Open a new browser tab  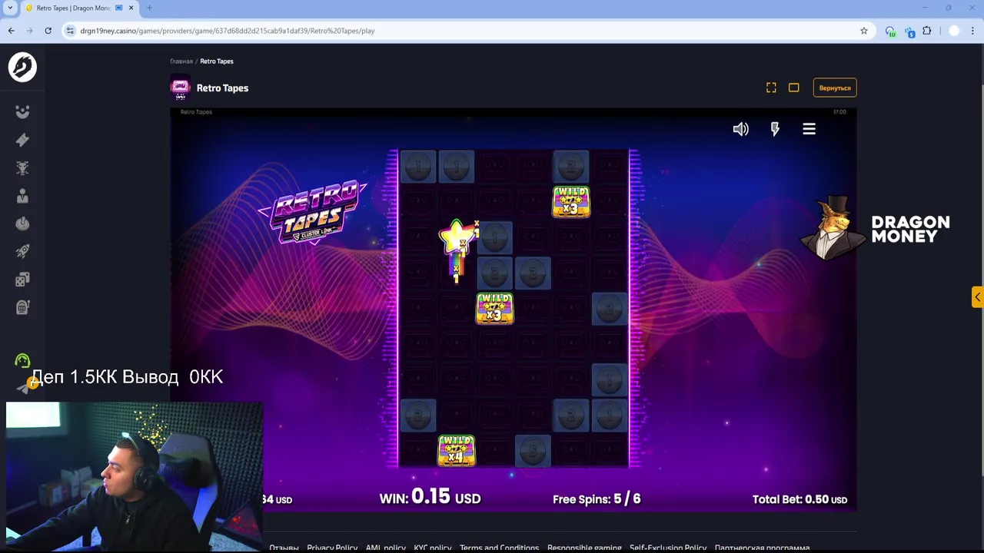click(149, 8)
